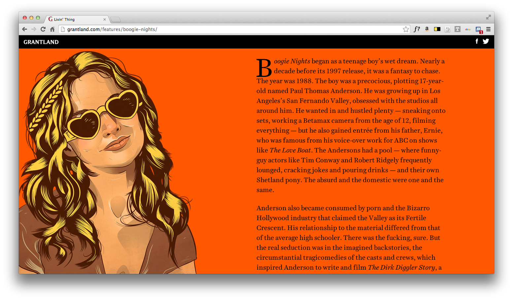Viewport: 513px width, 300px height.
Task: Expand the Chrome hamburger menu
Action: pyautogui.click(x=488, y=29)
